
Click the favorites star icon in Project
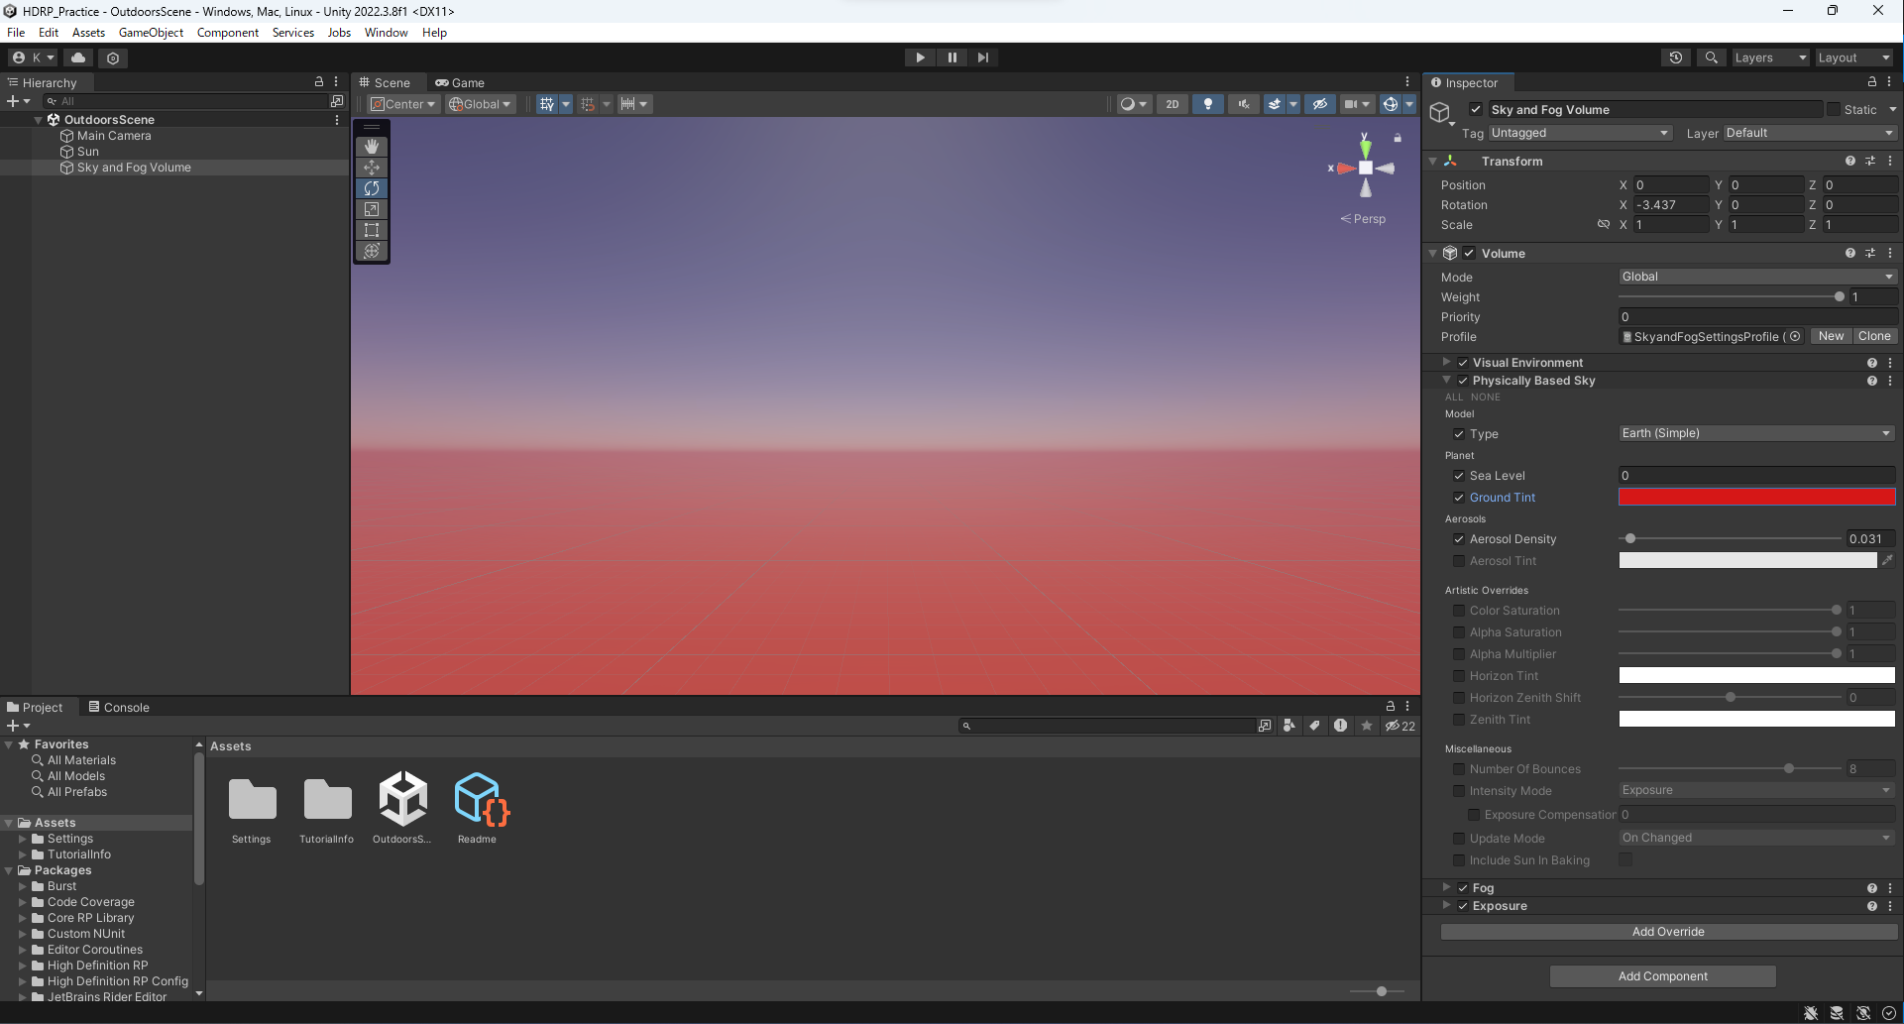[1367, 726]
